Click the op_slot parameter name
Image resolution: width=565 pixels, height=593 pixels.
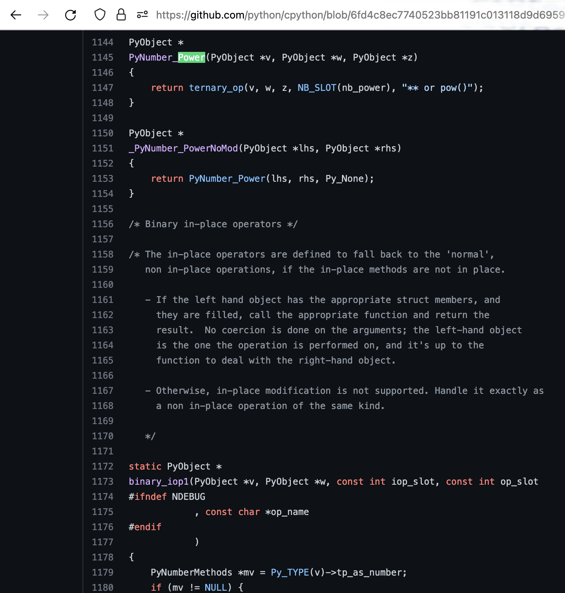click(519, 482)
